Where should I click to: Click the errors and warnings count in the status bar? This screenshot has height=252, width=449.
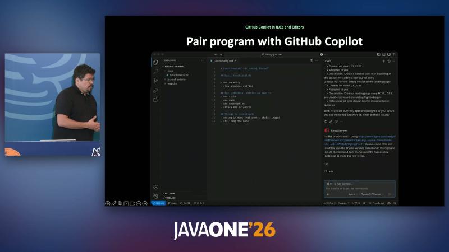(199, 203)
